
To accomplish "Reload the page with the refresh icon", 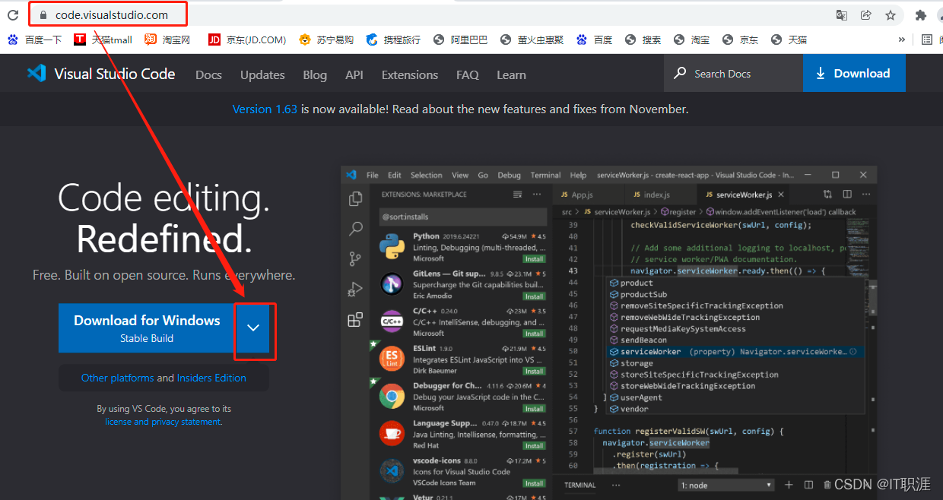I will click(13, 15).
